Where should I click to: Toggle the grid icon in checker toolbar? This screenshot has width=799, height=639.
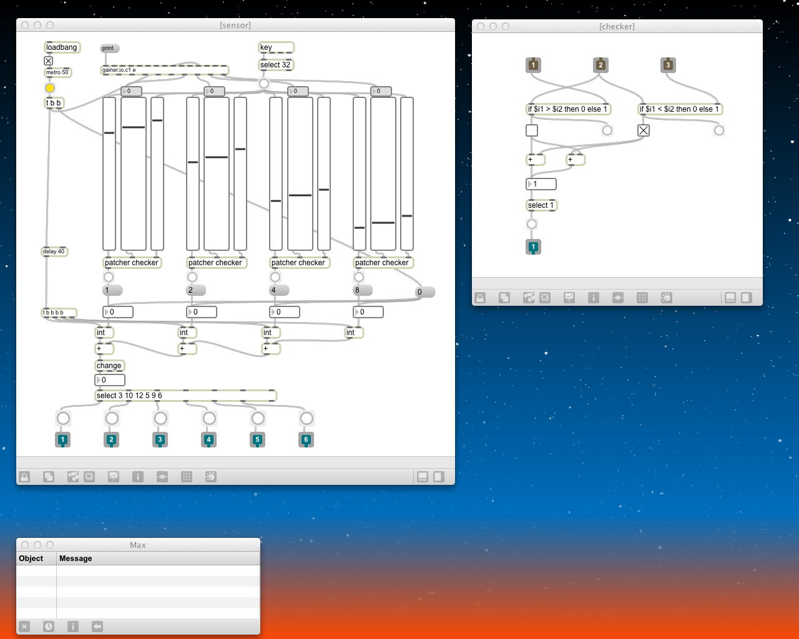click(642, 298)
